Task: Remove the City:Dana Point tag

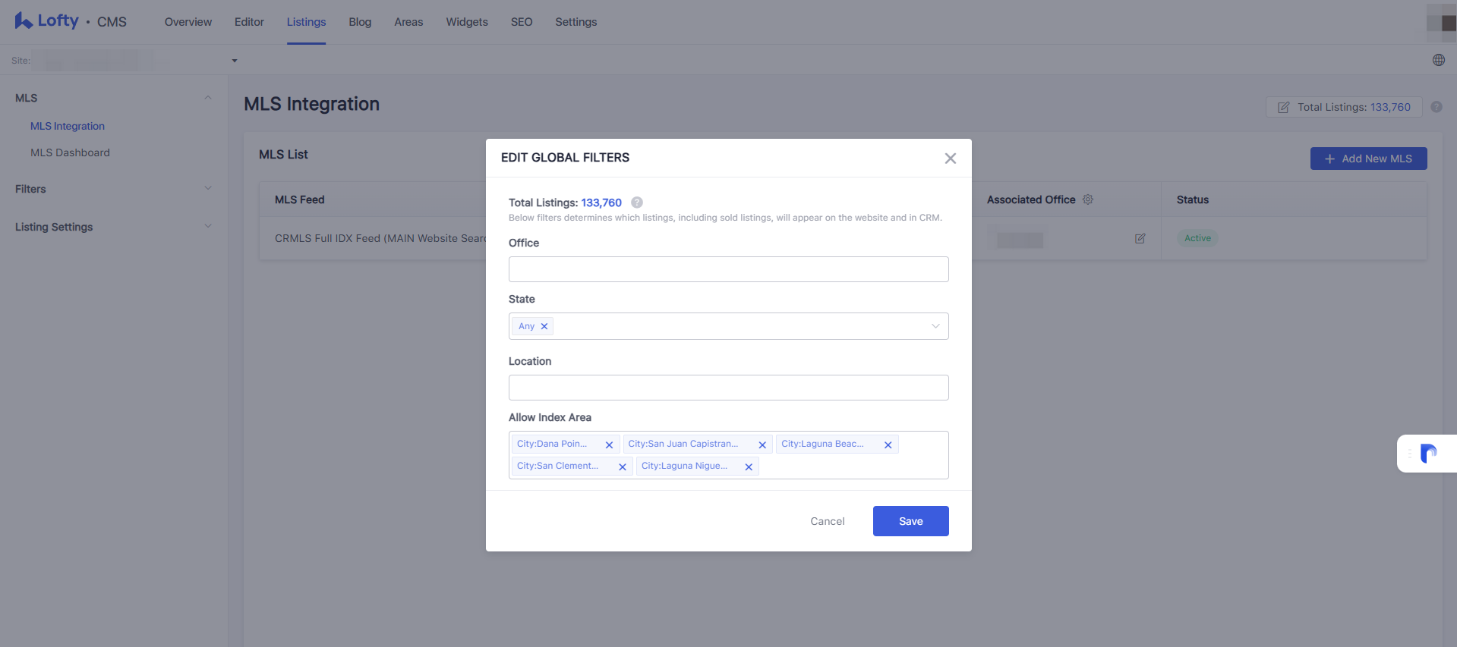Action: 609,444
